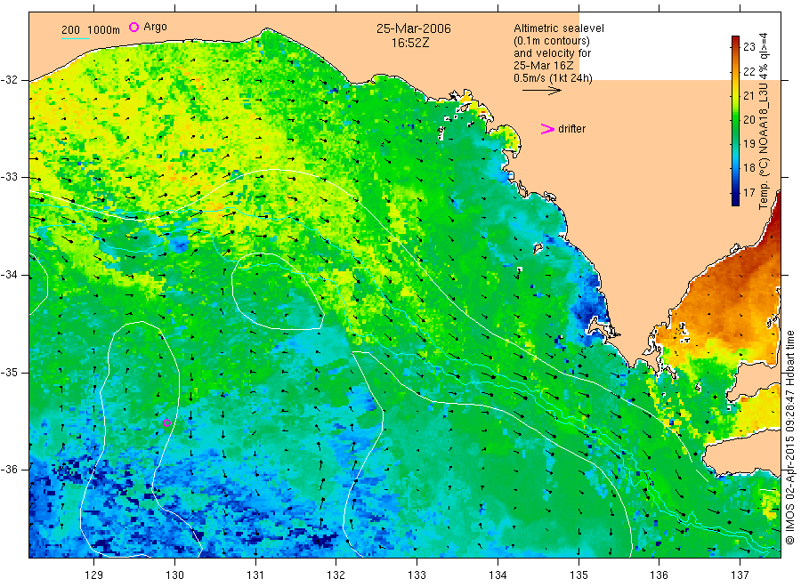Click the longitude label 129
This screenshot has width=801, height=587.
pos(94,575)
